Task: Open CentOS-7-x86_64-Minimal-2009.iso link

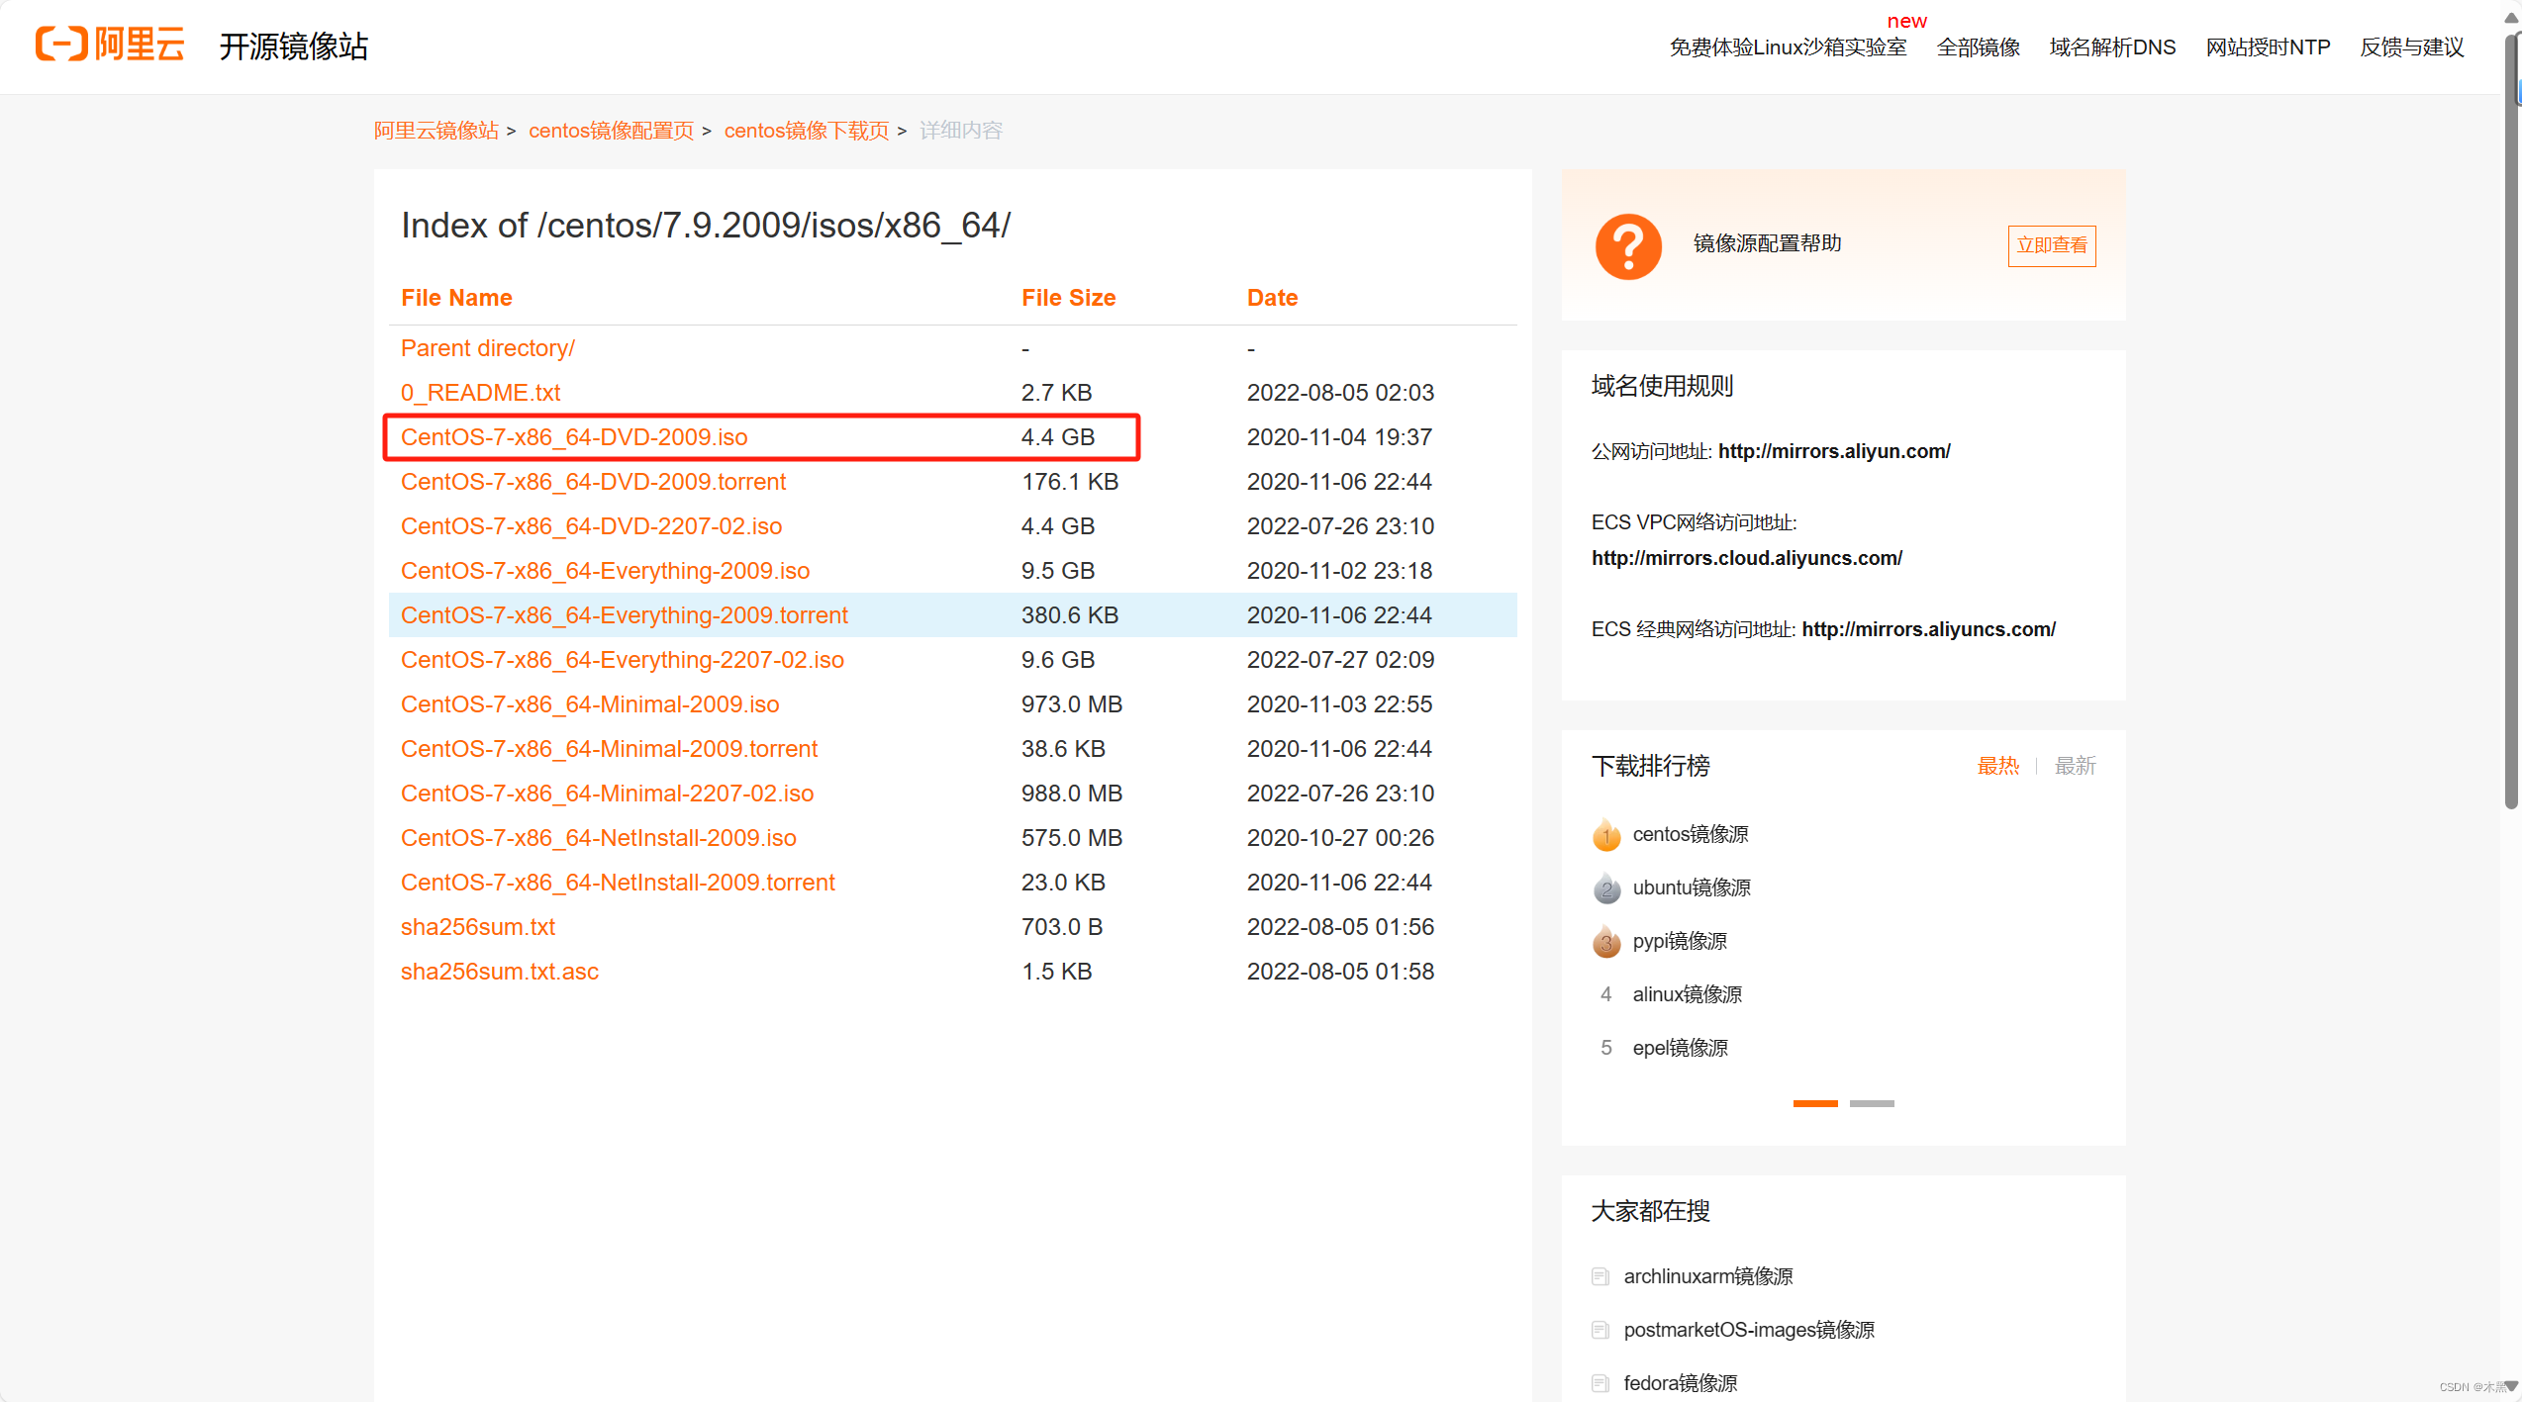Action: pos(589,704)
